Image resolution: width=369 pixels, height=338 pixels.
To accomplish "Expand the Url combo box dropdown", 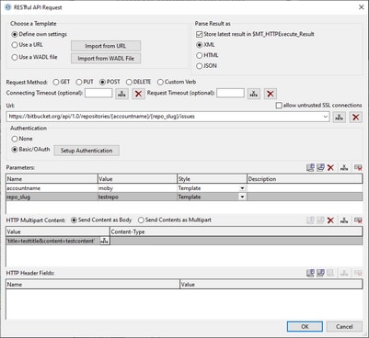I will click(x=326, y=117).
